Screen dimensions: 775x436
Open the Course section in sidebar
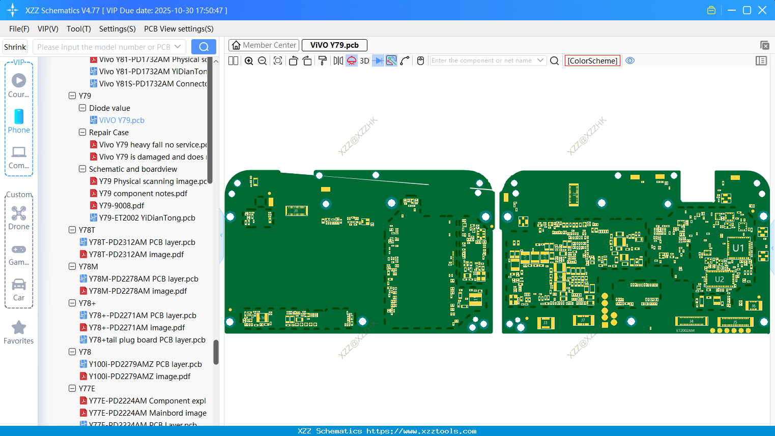tap(19, 86)
